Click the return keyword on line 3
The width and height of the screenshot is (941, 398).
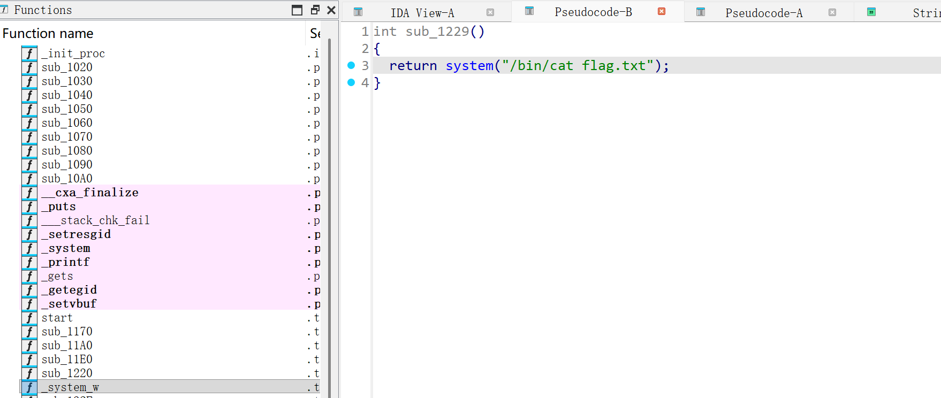tap(413, 66)
